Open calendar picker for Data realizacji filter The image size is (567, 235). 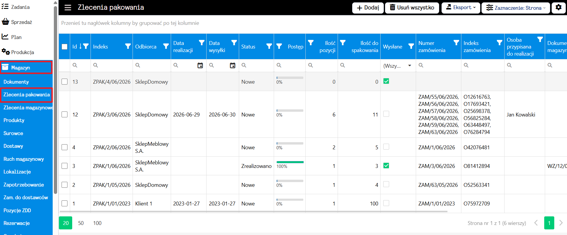tap(200, 66)
